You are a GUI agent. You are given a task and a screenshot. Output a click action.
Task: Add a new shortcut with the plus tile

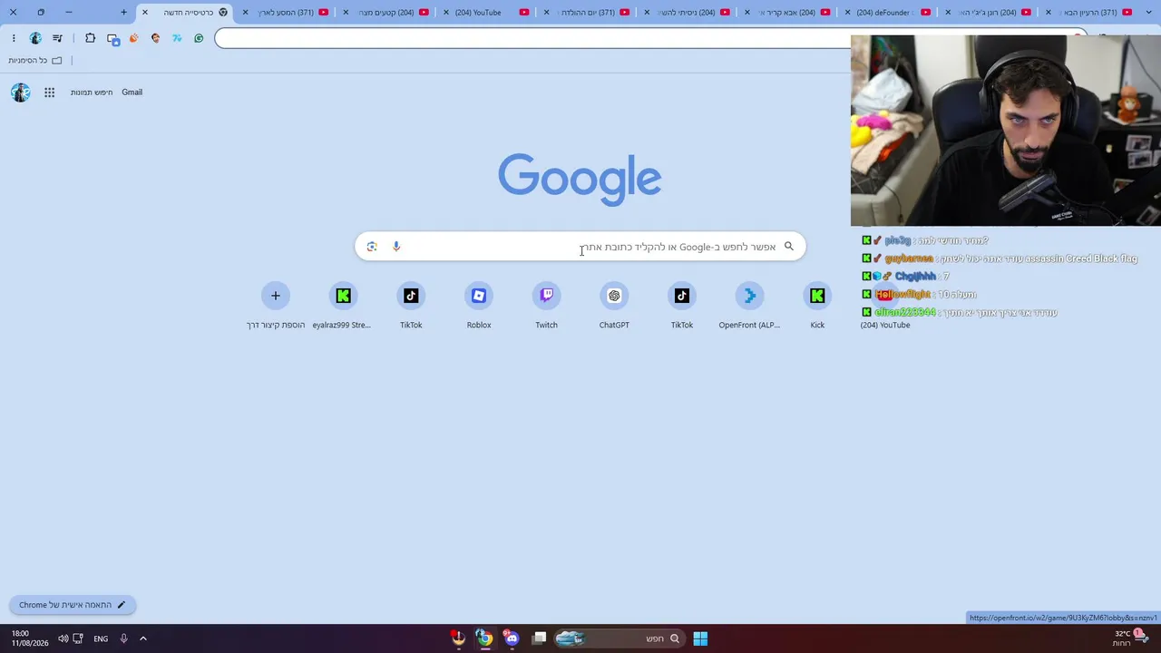click(x=276, y=307)
